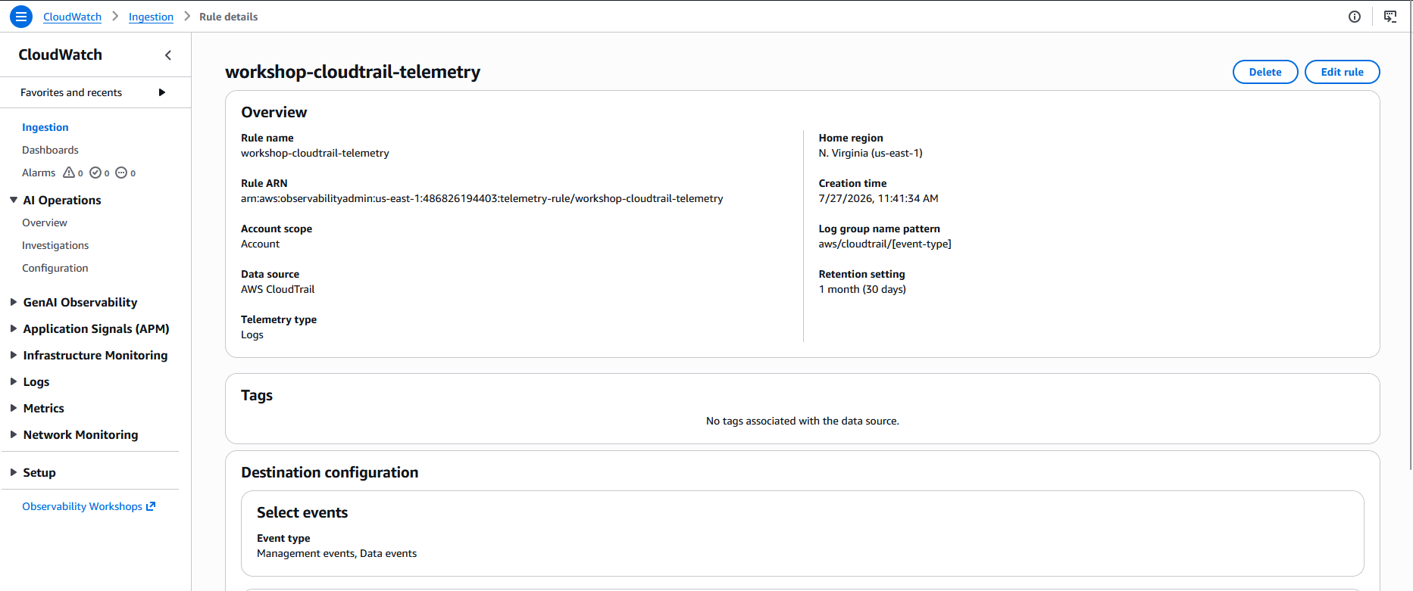Click the creation time value 7/27/2026

879,198
